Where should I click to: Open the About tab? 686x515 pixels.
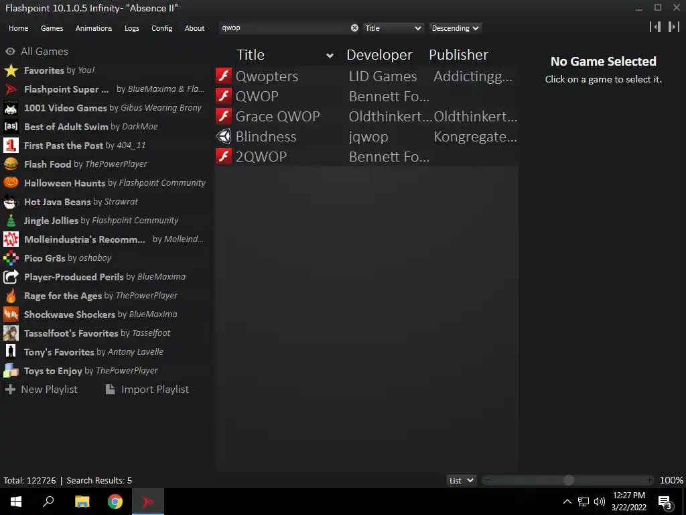[194, 28]
